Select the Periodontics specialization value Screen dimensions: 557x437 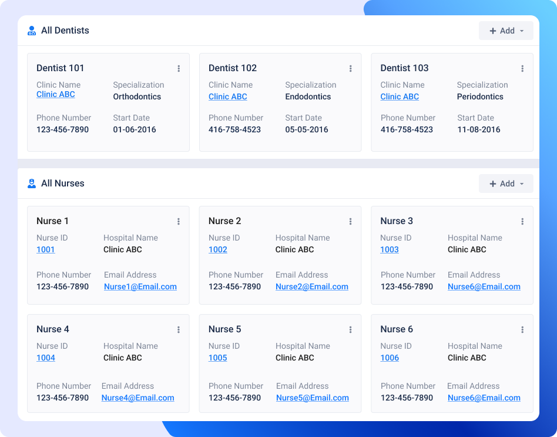[x=480, y=96]
